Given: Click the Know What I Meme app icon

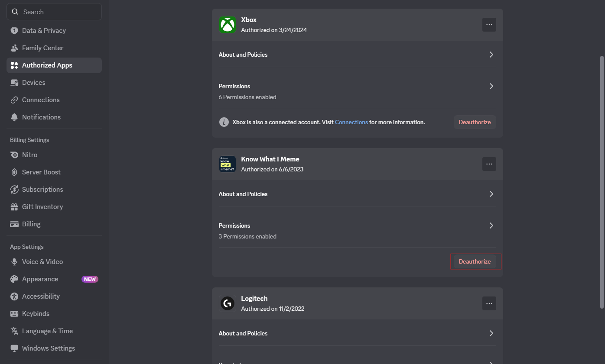Looking at the screenshot, I should (227, 164).
